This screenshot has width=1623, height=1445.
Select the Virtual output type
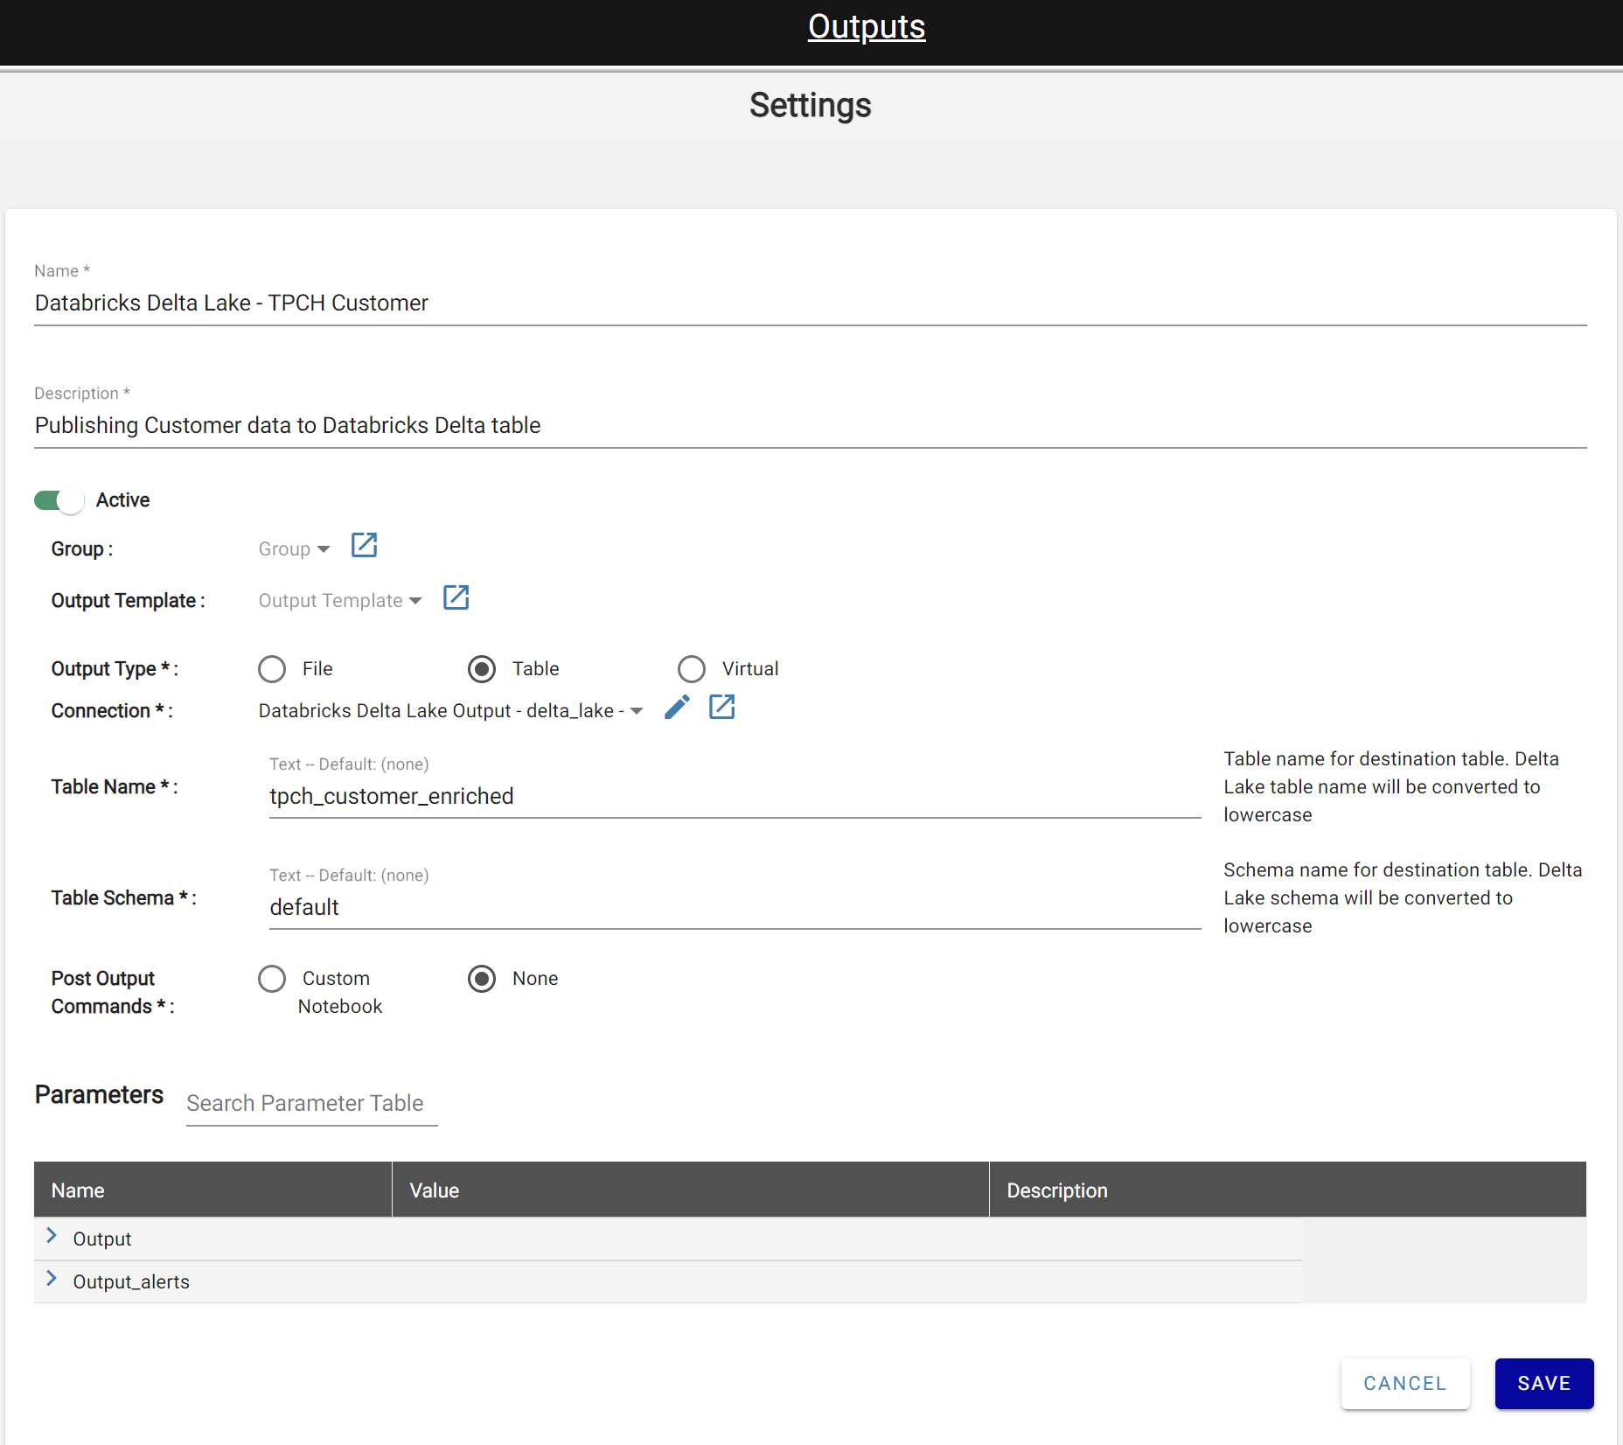pyautogui.click(x=692, y=669)
